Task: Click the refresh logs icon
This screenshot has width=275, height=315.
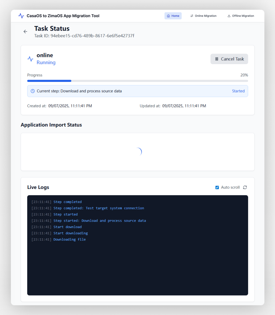Action: pos(245,187)
